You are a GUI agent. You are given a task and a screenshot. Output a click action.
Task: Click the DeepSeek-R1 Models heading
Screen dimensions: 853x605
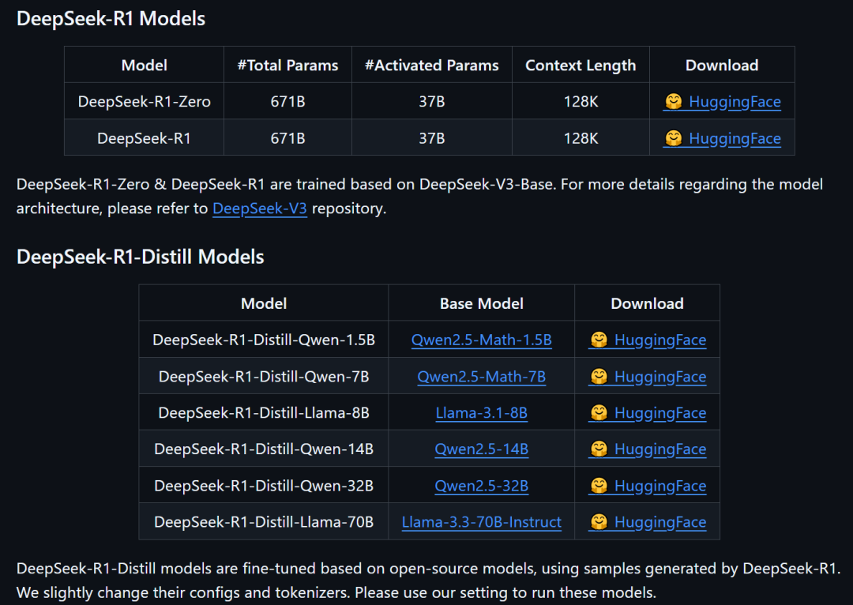click(111, 18)
